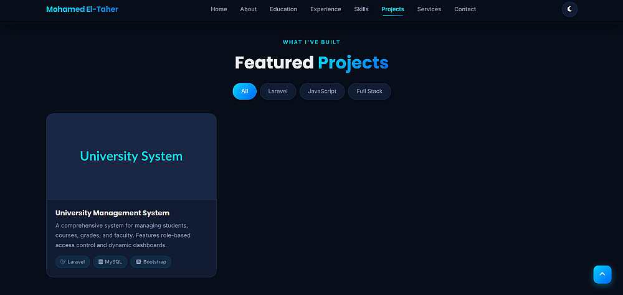Click the Laravel tag icon on card

click(63, 262)
